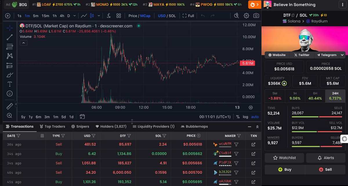Screen dimensions: 348x186
Task: Open the date calendar filter in transactions
Action: (42, 136)
